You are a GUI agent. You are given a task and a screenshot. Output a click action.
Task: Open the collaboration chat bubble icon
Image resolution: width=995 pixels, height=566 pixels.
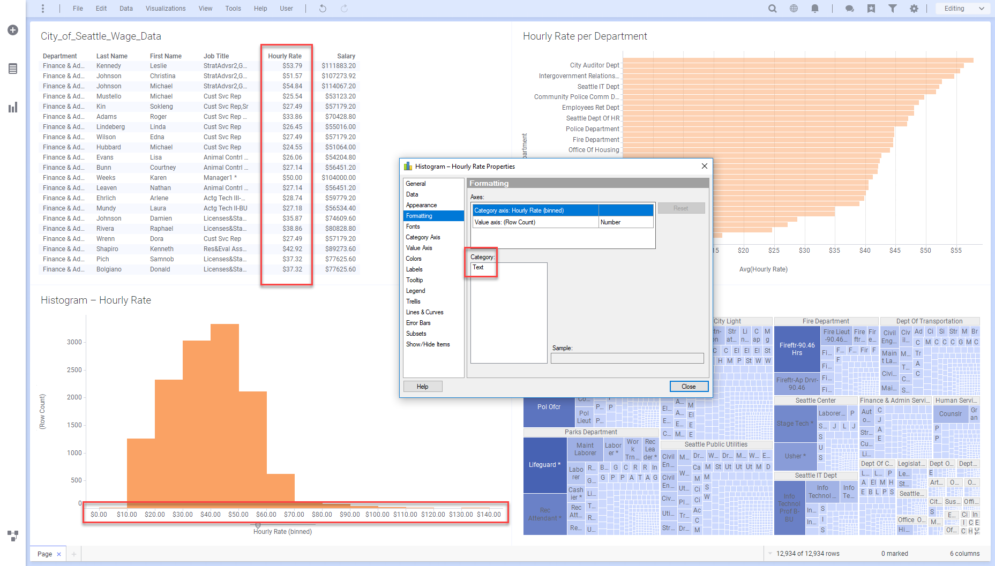849,9
